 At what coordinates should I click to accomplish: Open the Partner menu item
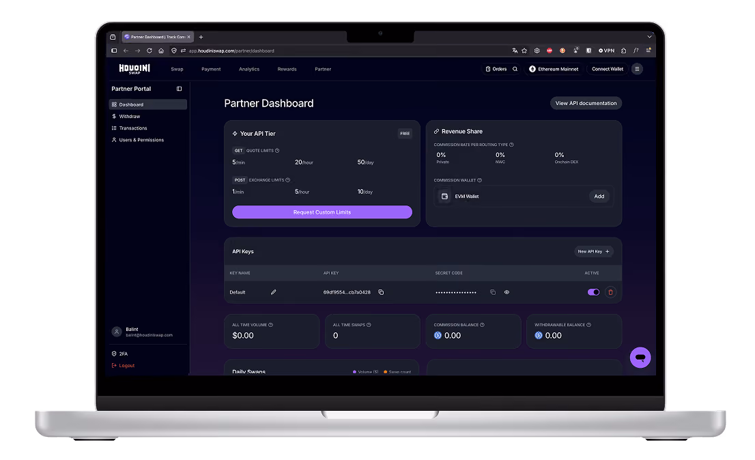point(323,70)
